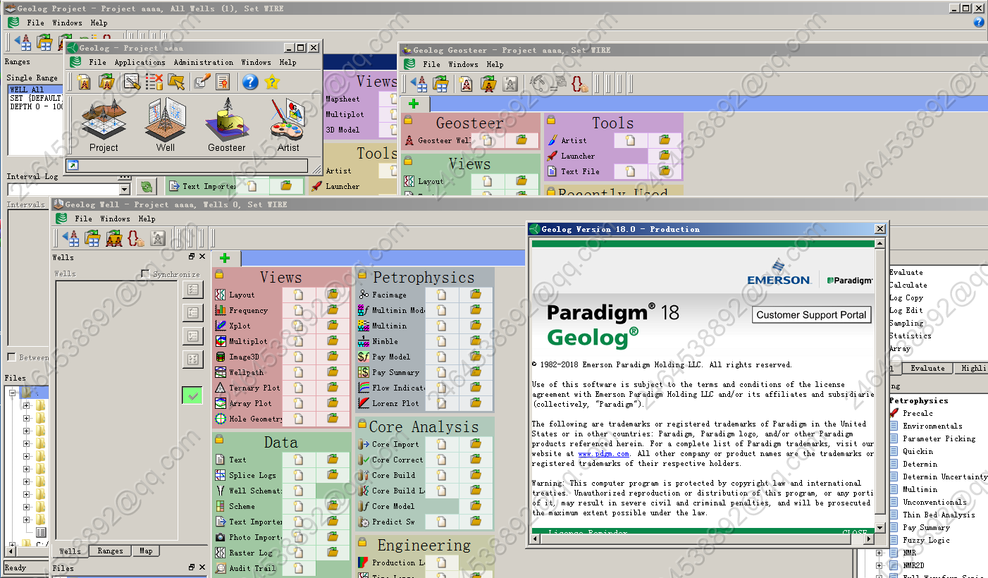988x578 pixels.
Task: Collapse the root folder in Files tree
Action: 12,393
